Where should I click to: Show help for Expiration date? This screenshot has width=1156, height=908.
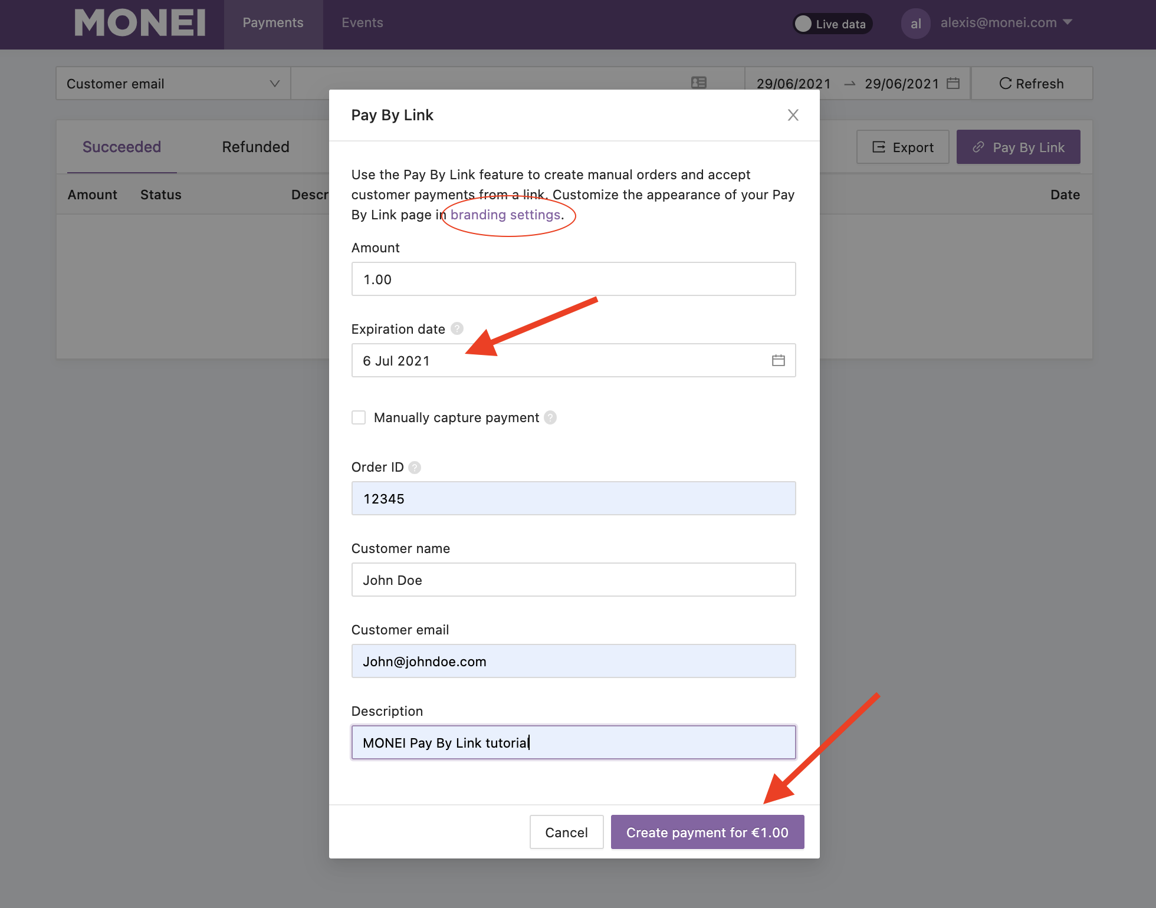coord(457,328)
